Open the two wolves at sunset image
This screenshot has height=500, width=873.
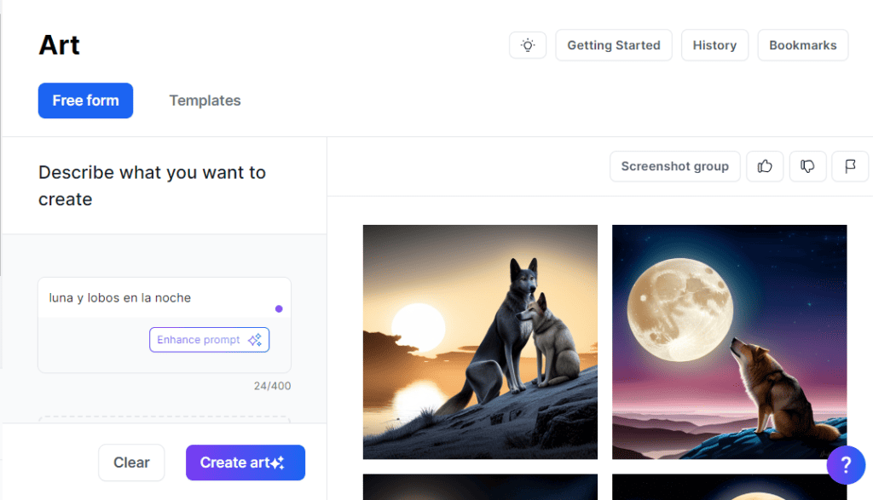pyautogui.click(x=480, y=342)
